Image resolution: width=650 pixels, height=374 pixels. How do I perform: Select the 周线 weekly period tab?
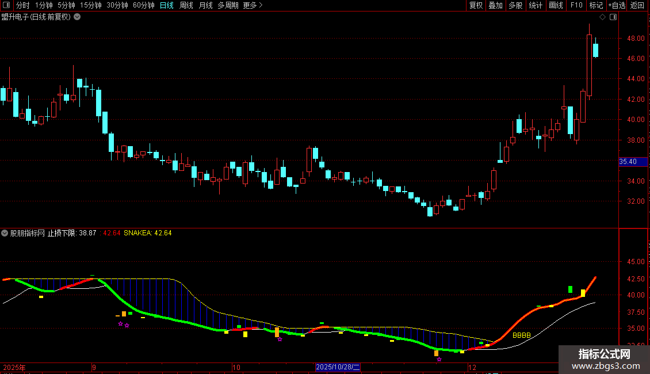pyautogui.click(x=186, y=5)
